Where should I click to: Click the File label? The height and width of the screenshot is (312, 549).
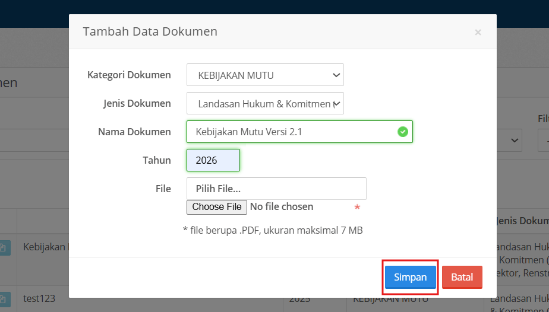(163, 189)
